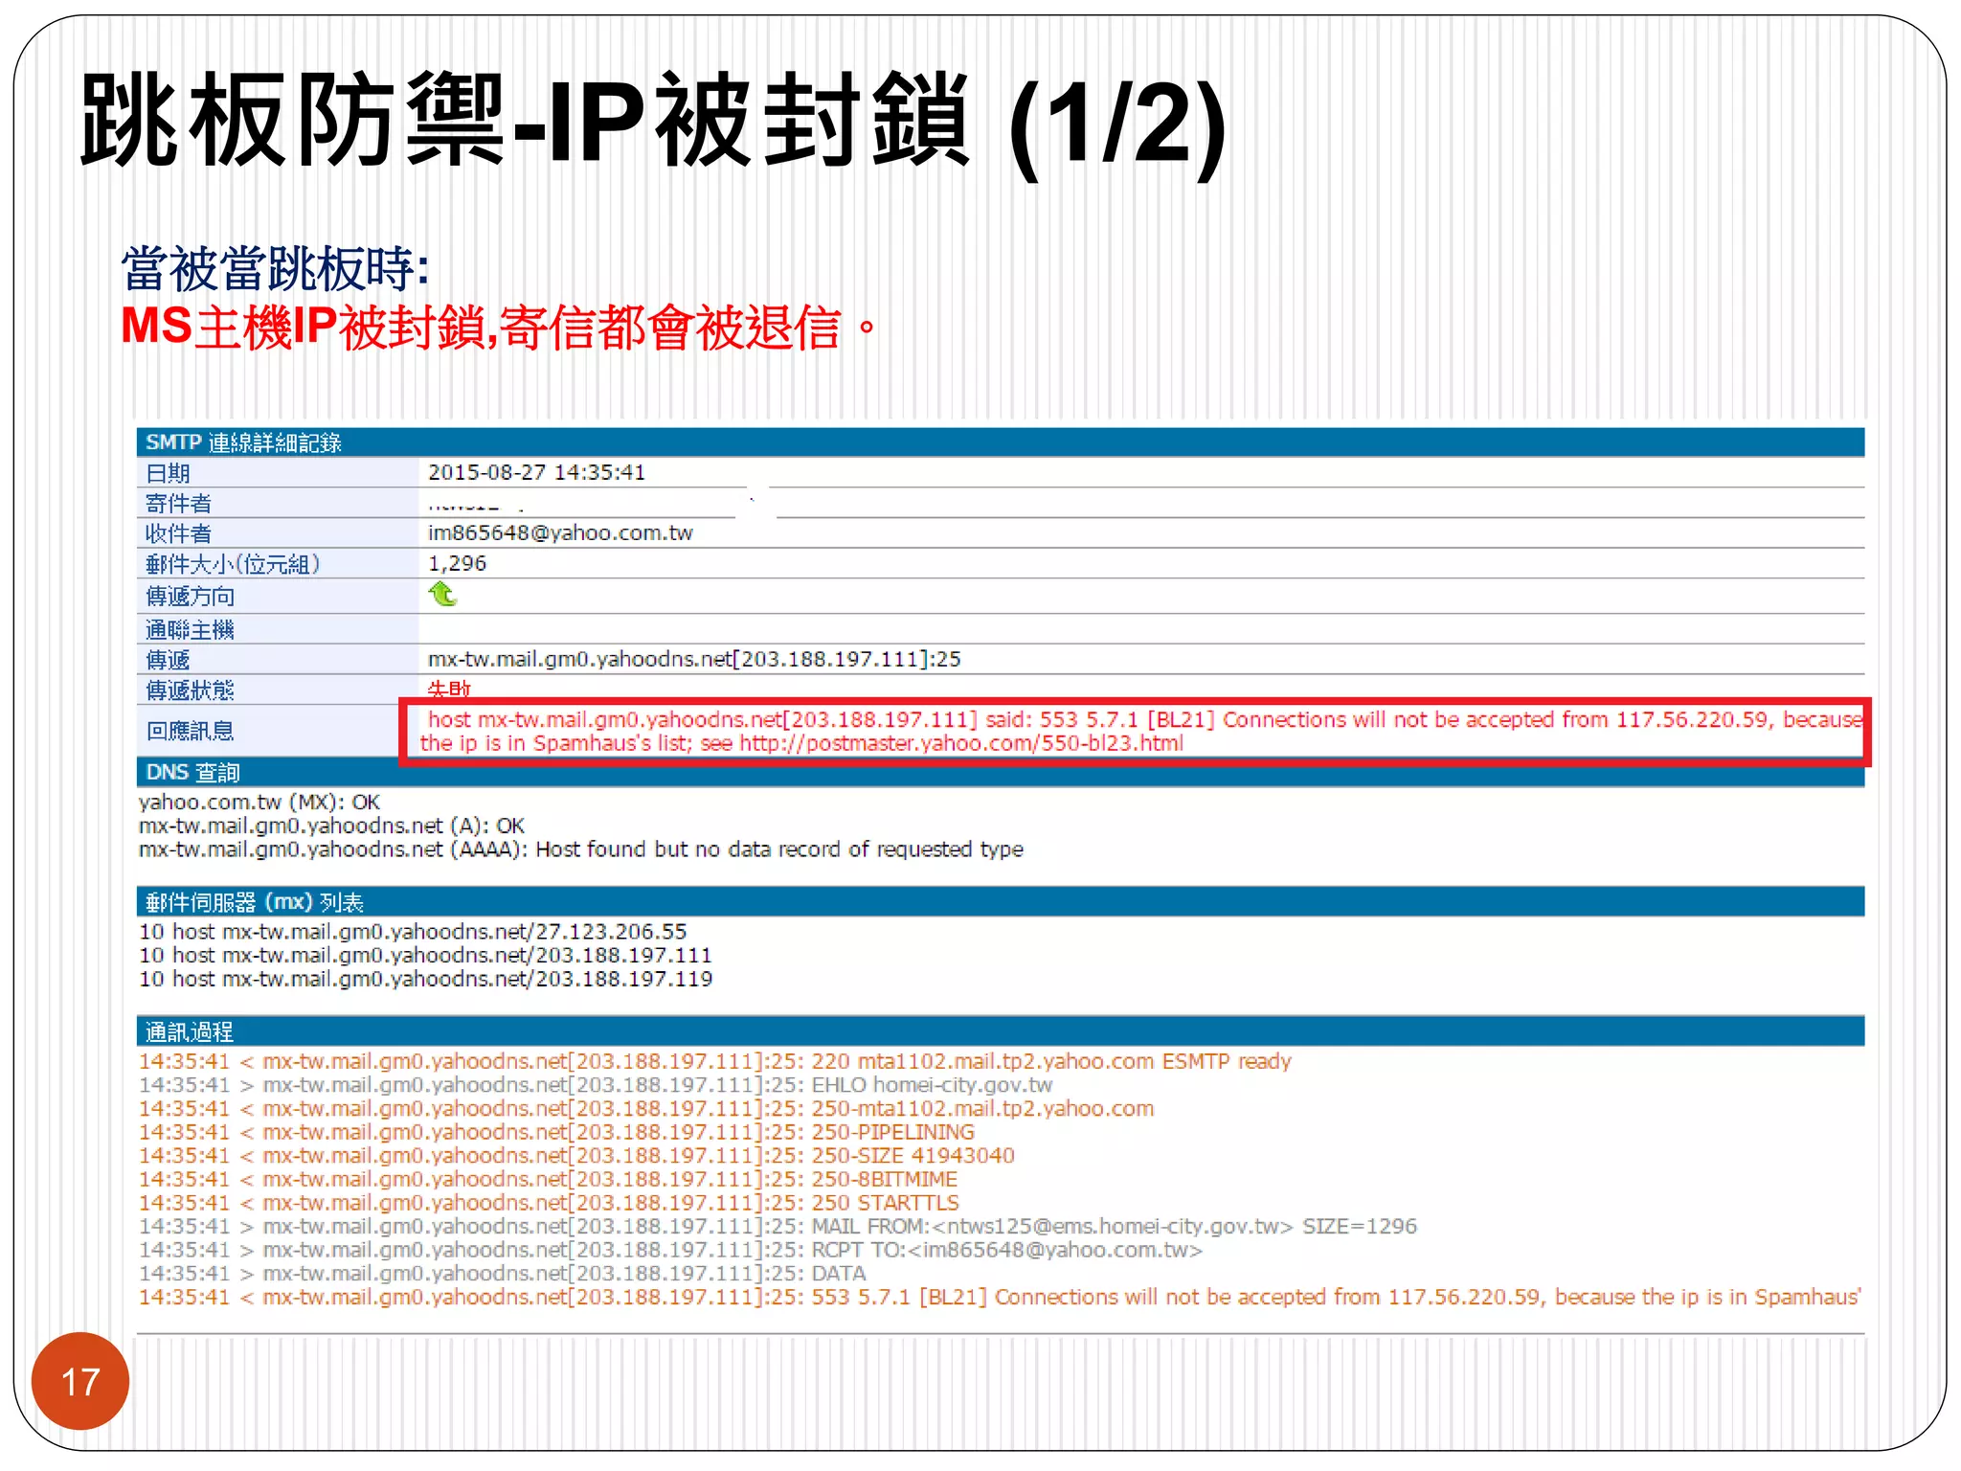Click the 傳遞狀態 row label
The image size is (1961, 1471).
tap(190, 690)
